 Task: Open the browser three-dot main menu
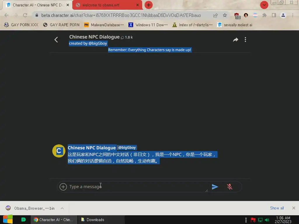click(x=293, y=15)
